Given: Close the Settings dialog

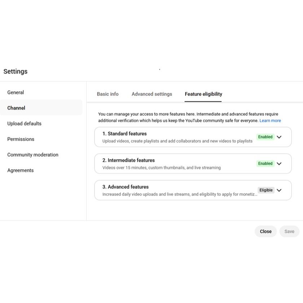Looking at the screenshot, I should click(x=265, y=232).
